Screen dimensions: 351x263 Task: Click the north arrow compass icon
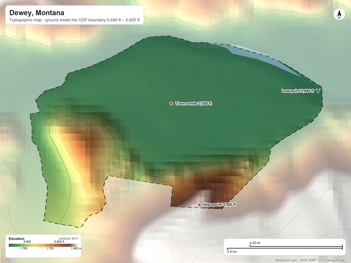(339, 14)
